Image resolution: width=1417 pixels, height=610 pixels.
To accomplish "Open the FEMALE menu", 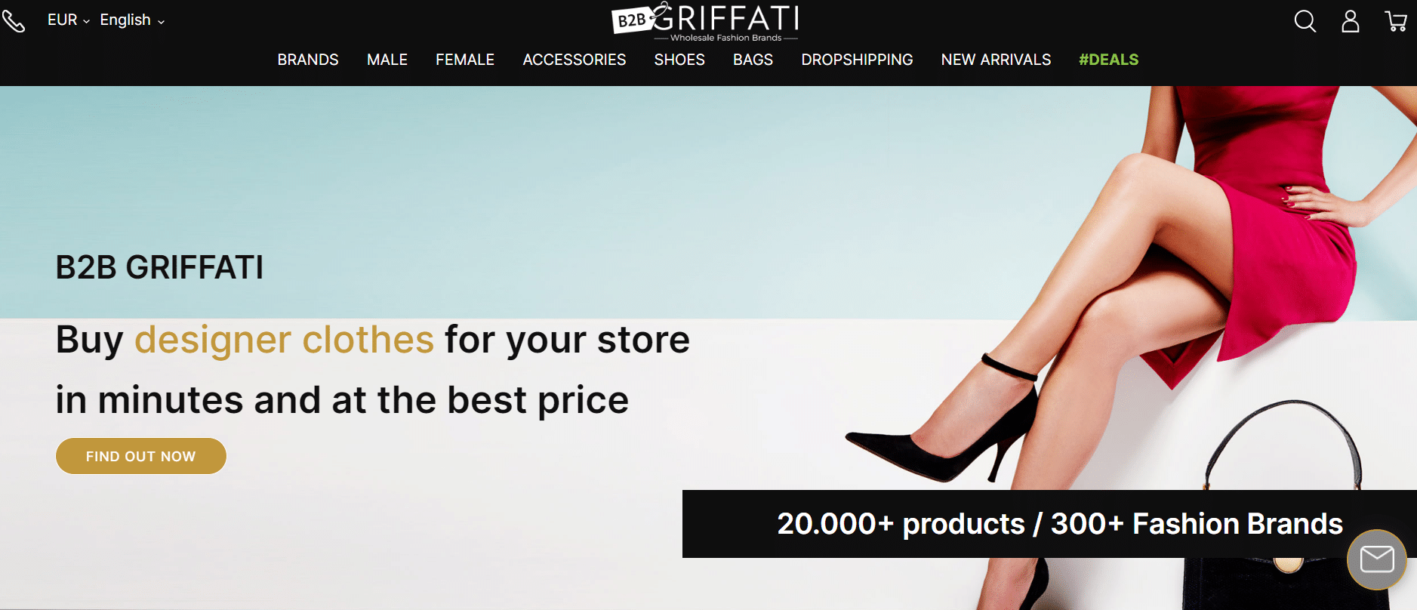I will point(465,60).
